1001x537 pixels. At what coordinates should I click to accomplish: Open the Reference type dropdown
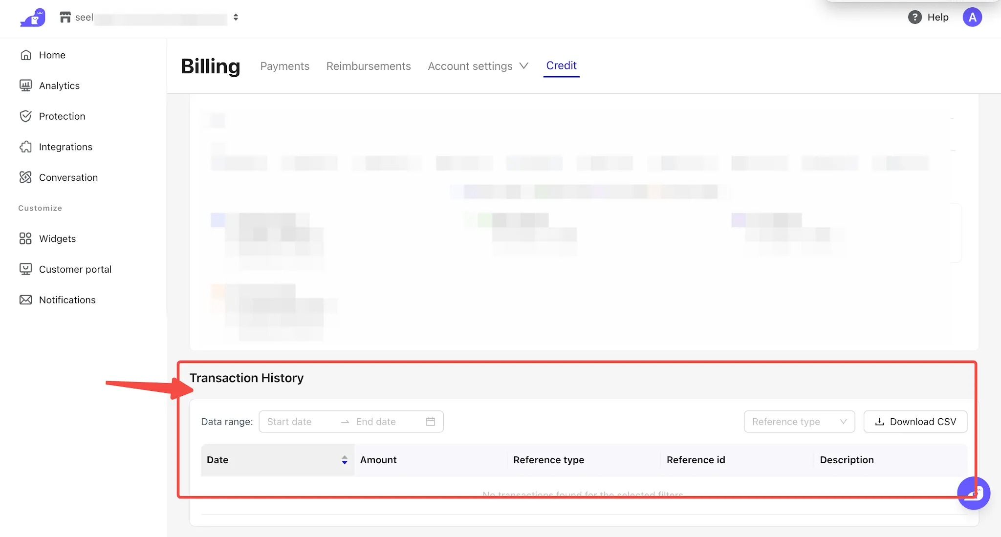click(799, 422)
